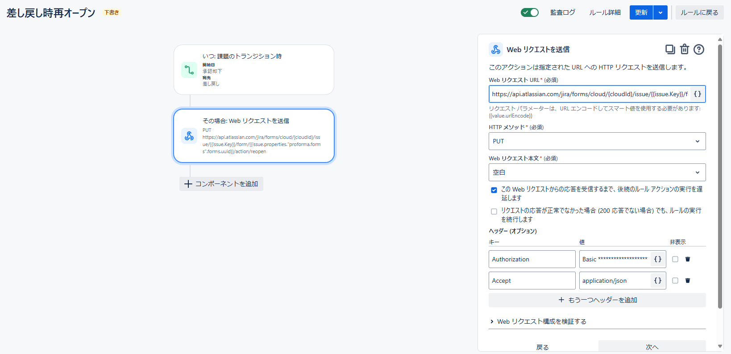
Task: Click the 次へ button
Action: tap(652, 347)
